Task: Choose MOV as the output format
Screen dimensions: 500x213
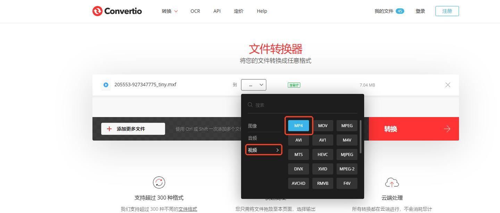Action: (323, 126)
